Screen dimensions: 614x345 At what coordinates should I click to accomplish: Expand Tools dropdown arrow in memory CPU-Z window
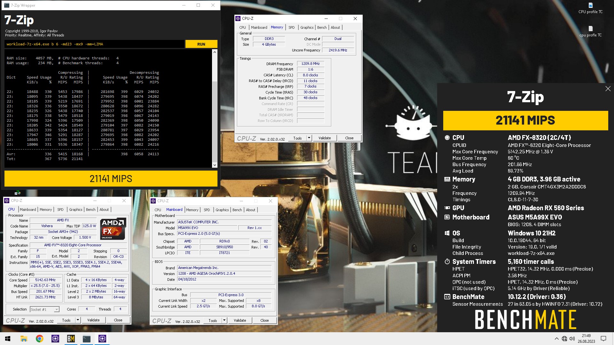point(309,138)
